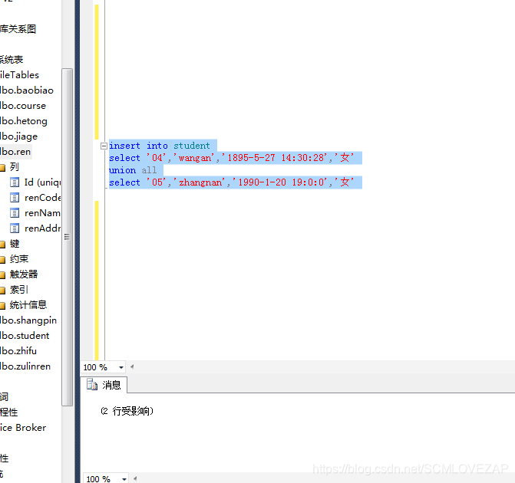Select the dbo.shangpin table node
The width and height of the screenshot is (515, 483).
(x=28, y=320)
